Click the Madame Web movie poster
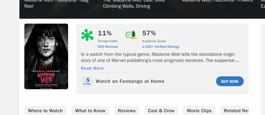265x115 pixels. [x=46, y=56]
